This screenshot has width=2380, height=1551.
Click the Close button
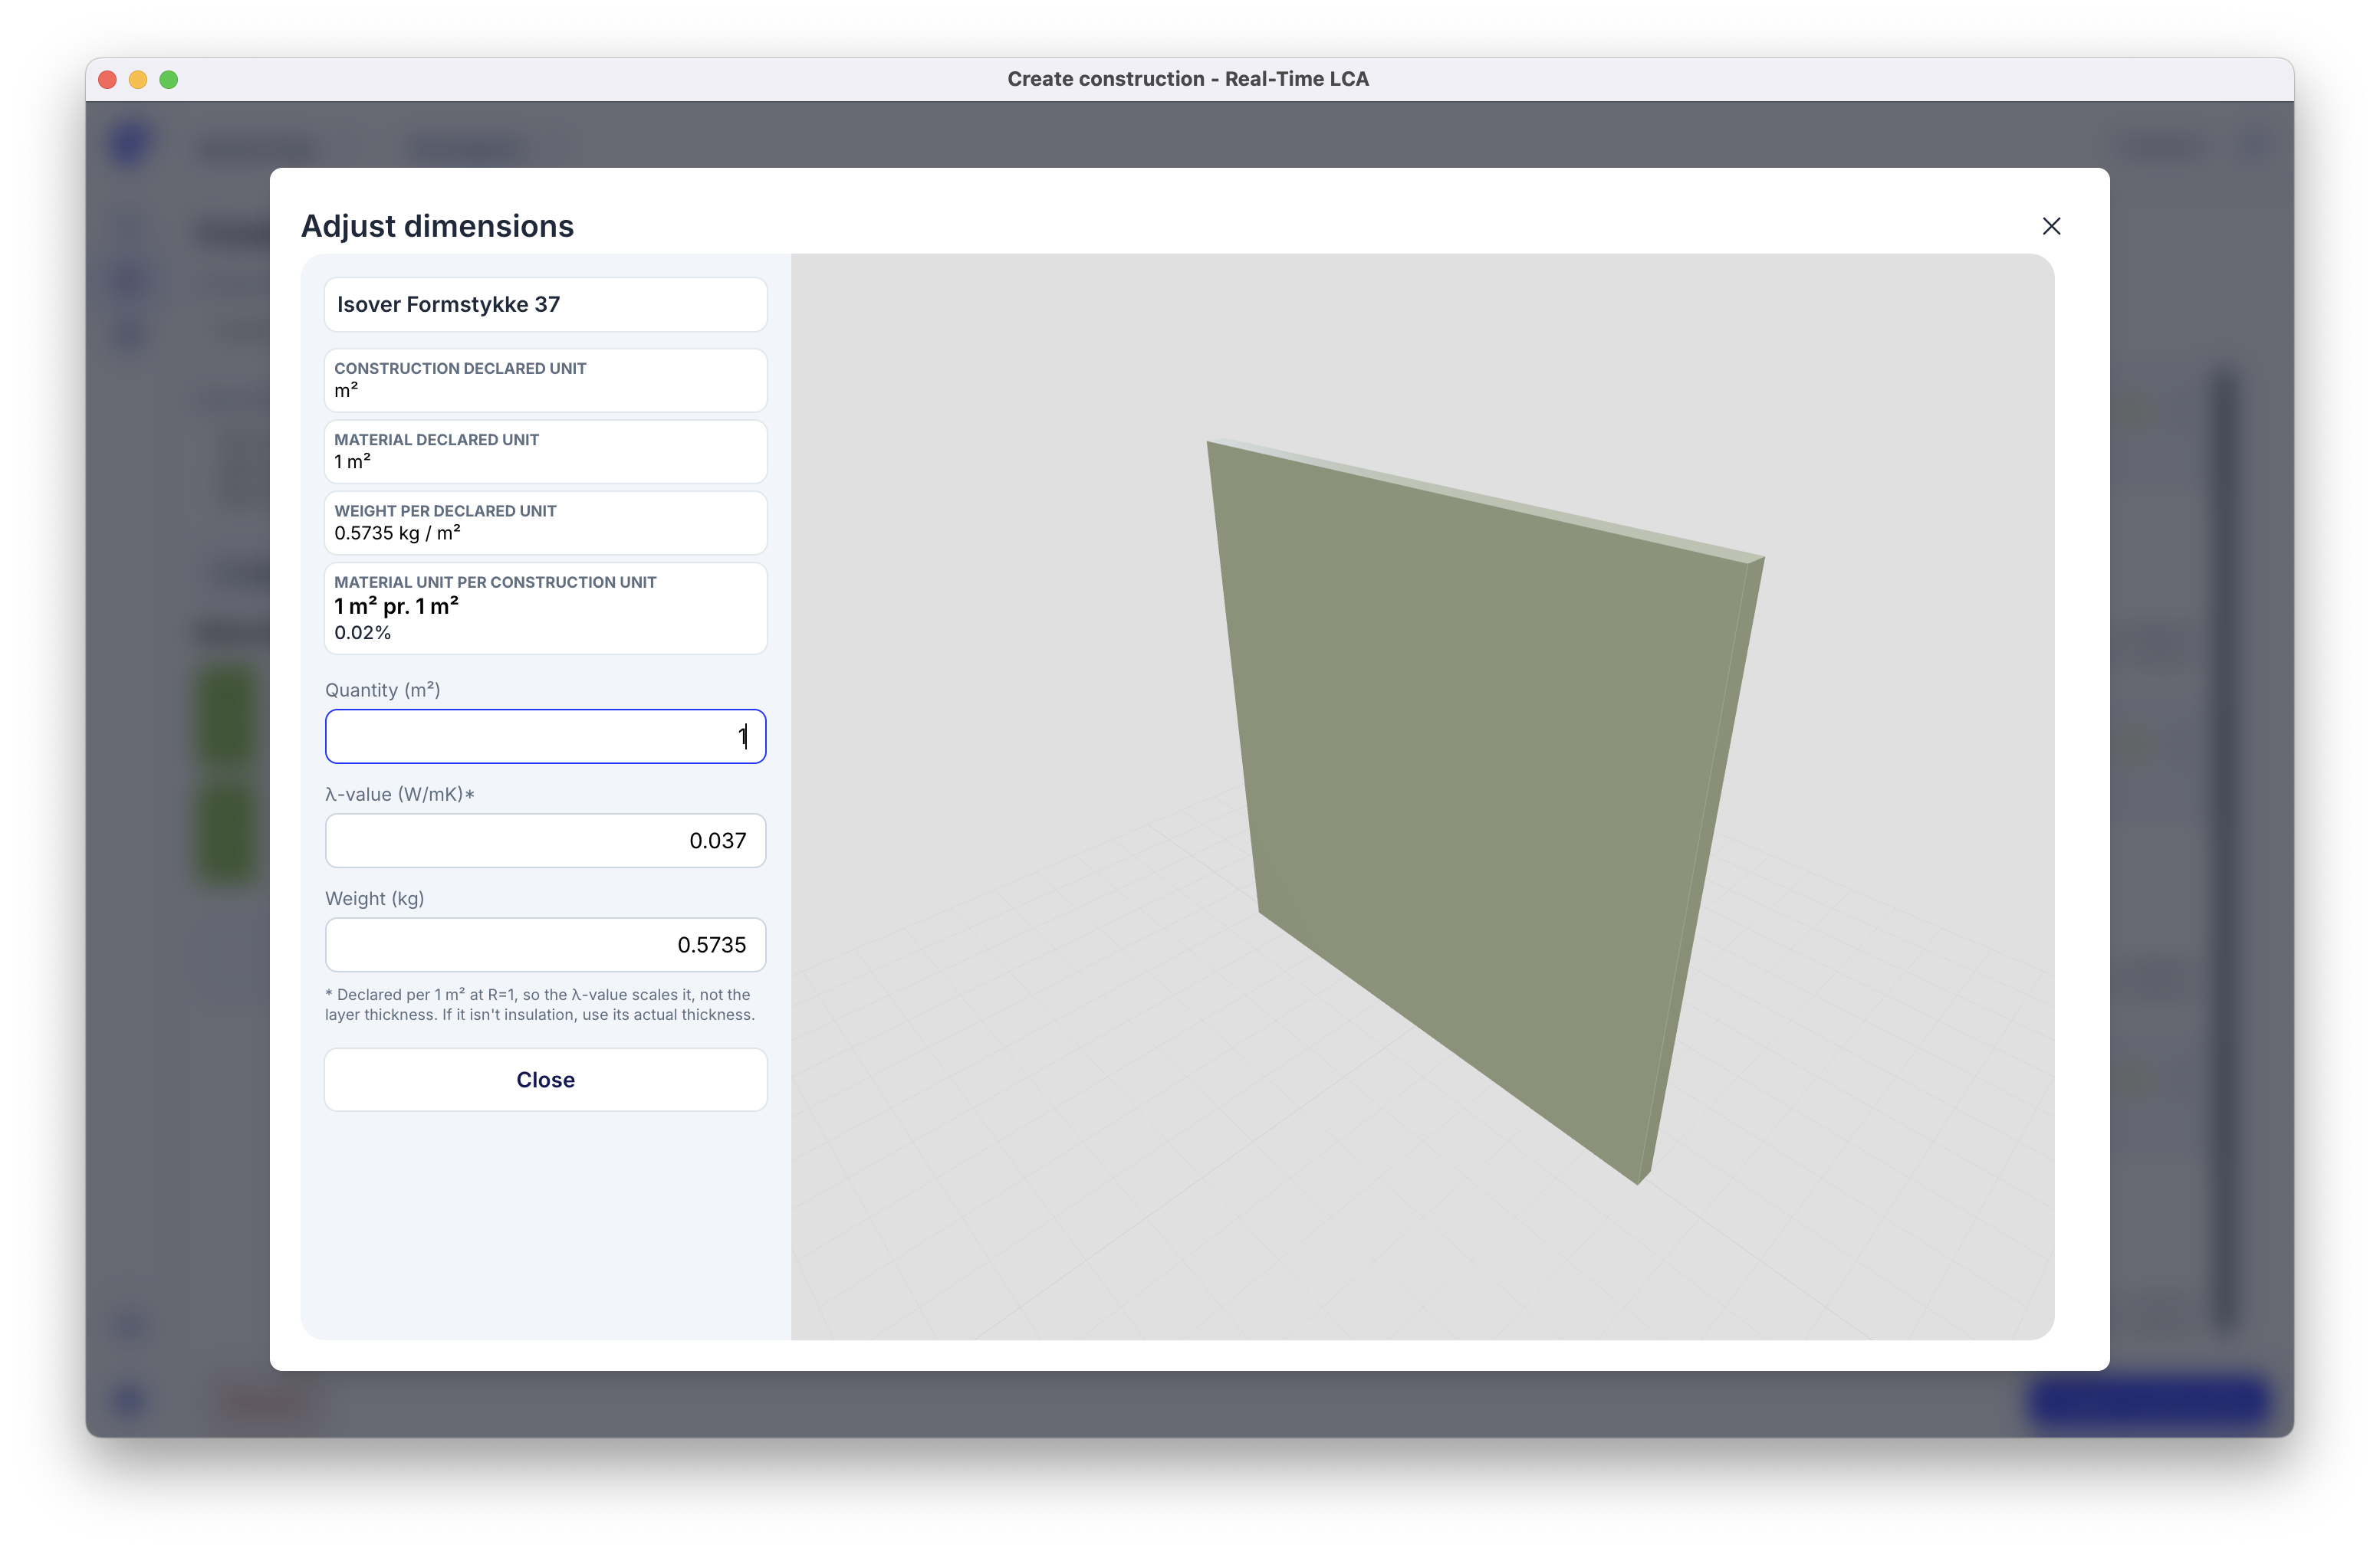[x=545, y=1079]
